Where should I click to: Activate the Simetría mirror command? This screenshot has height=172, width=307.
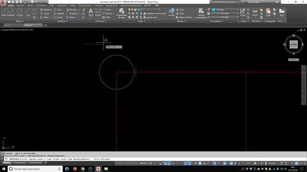(x=59, y=13)
